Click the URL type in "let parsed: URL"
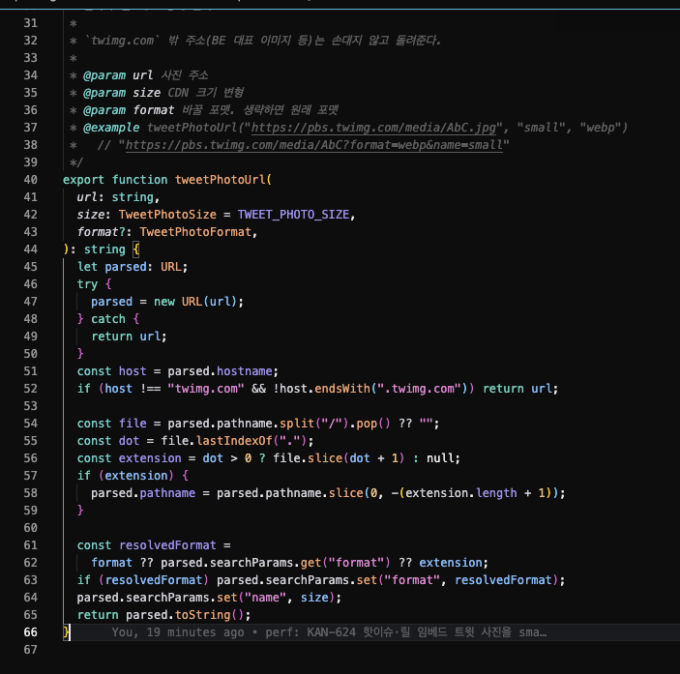680x674 pixels. click(171, 267)
